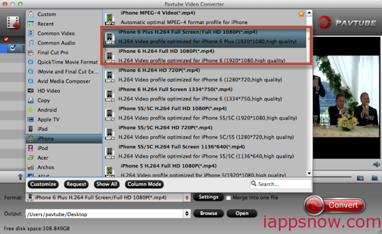Click the Common Audio music note icon
Viewport: 382px width, 234px height.
(31, 43)
